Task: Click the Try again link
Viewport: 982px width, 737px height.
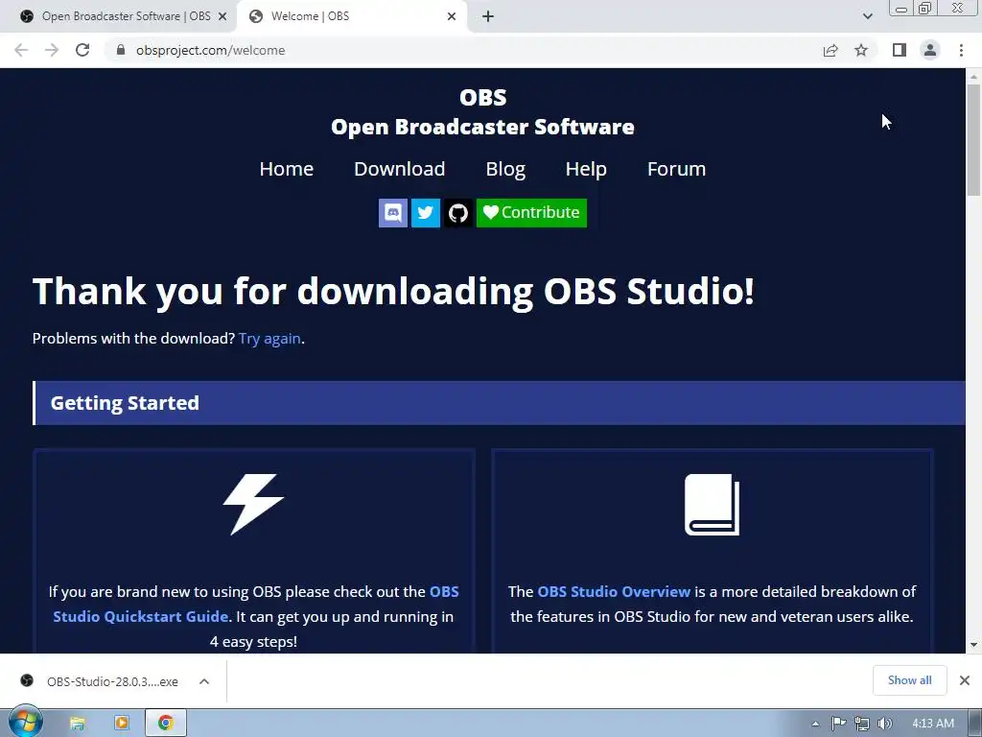Action: 269,339
